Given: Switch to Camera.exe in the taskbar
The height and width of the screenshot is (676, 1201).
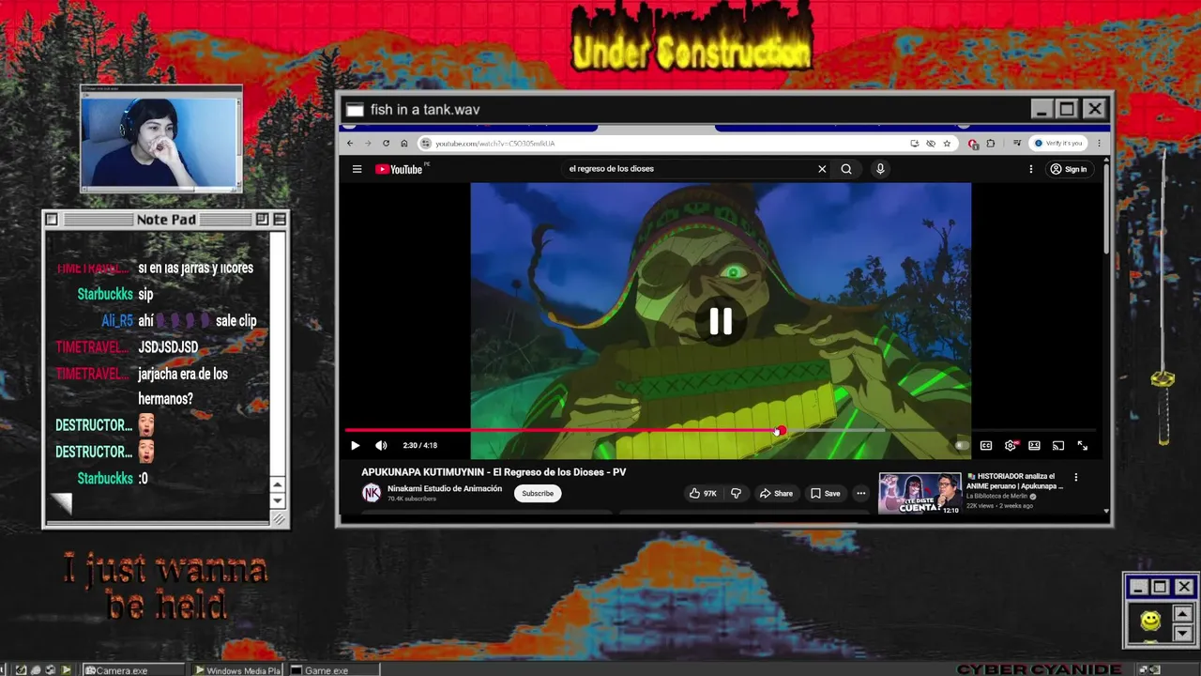Looking at the screenshot, I should [135, 670].
